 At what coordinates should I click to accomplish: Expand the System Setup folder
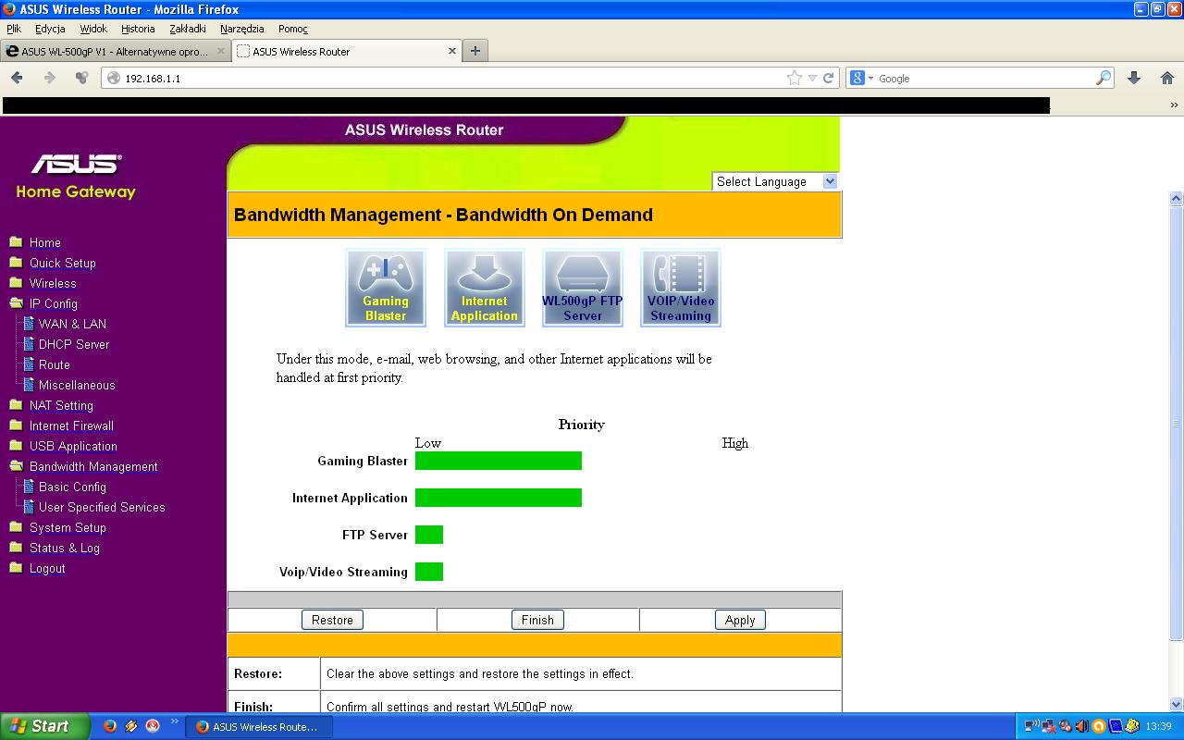point(16,526)
